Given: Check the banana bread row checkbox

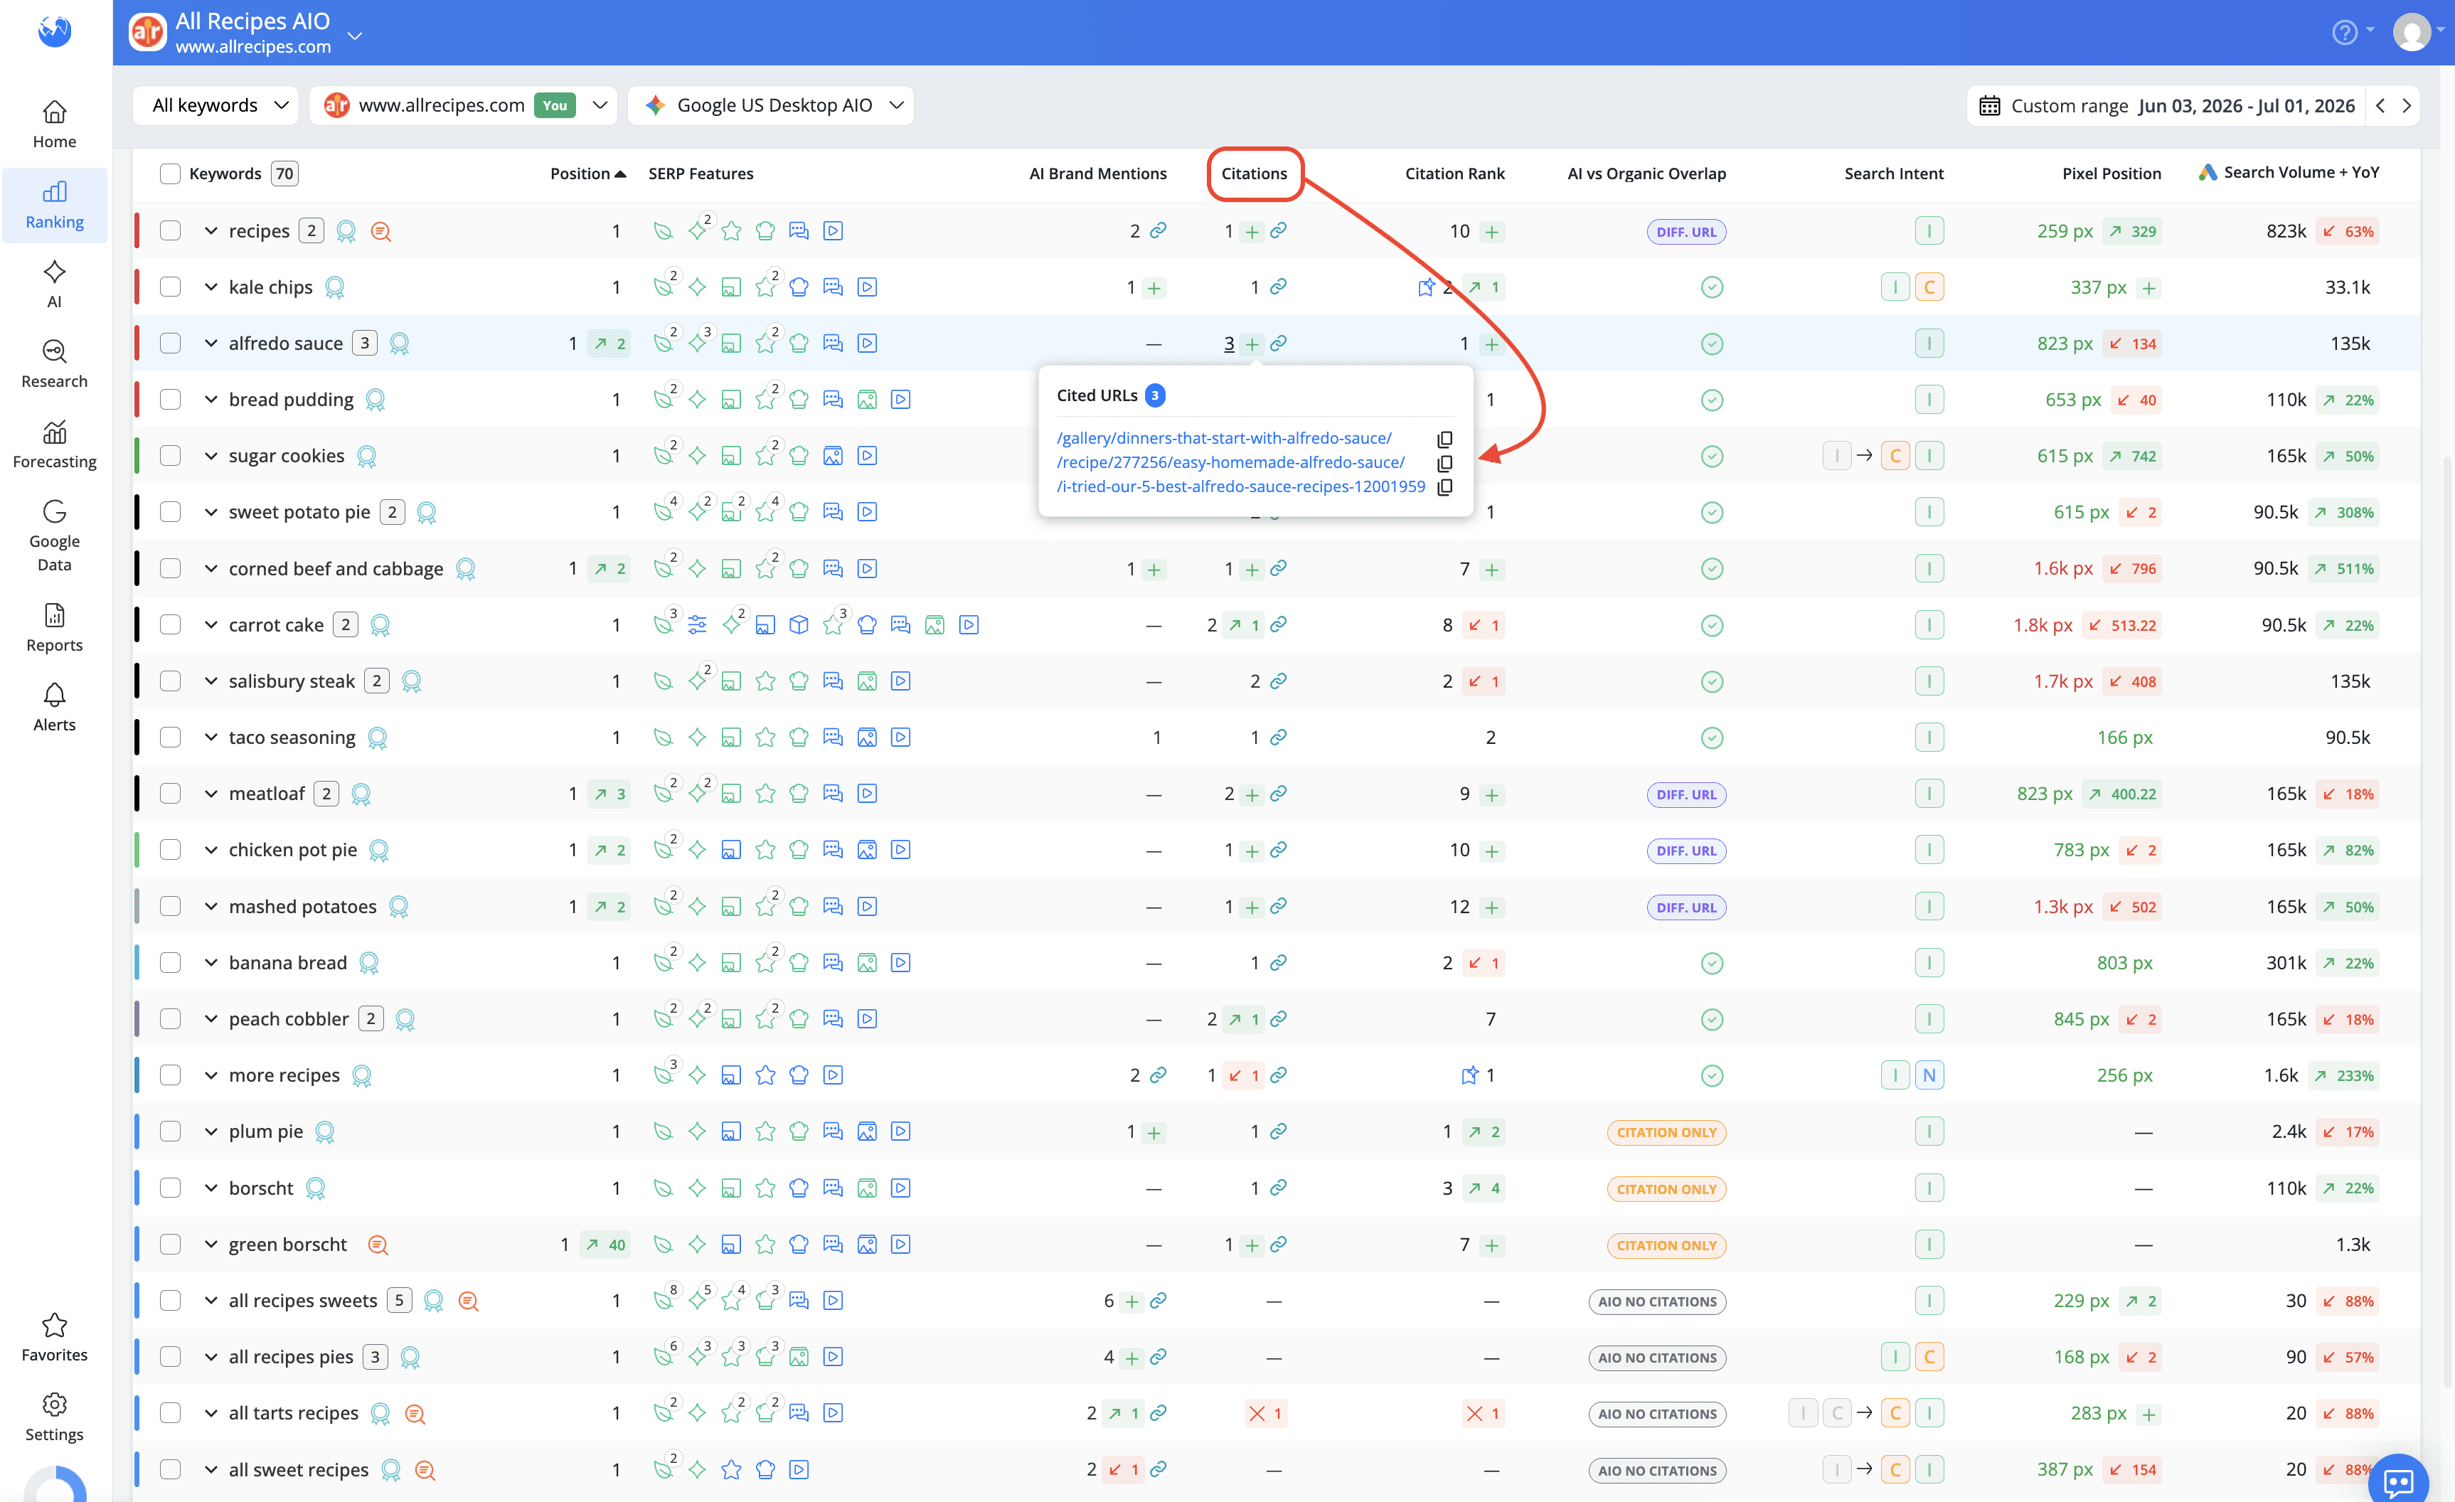Looking at the screenshot, I should pos(171,963).
